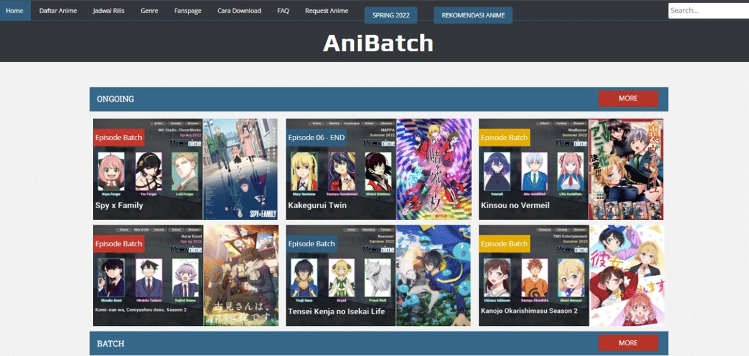Screen dimensions: 749x356
Task: Click Anya Forger character portrait
Action: point(110,171)
